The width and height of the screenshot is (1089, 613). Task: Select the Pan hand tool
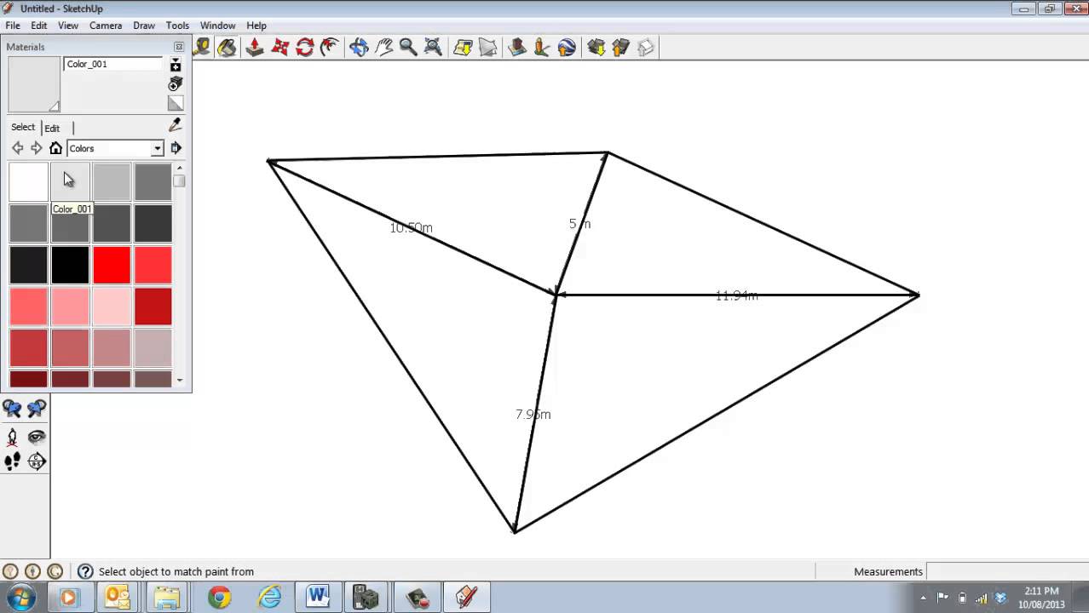(383, 47)
